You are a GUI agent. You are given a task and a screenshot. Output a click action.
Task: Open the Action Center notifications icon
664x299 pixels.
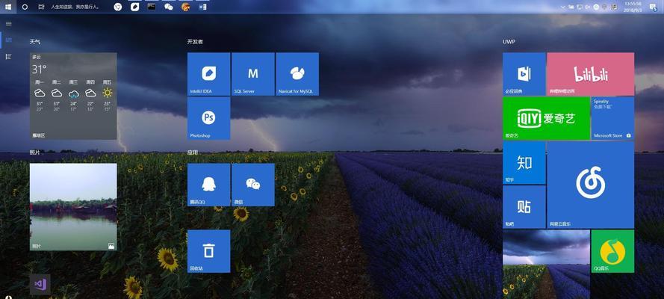click(x=653, y=7)
